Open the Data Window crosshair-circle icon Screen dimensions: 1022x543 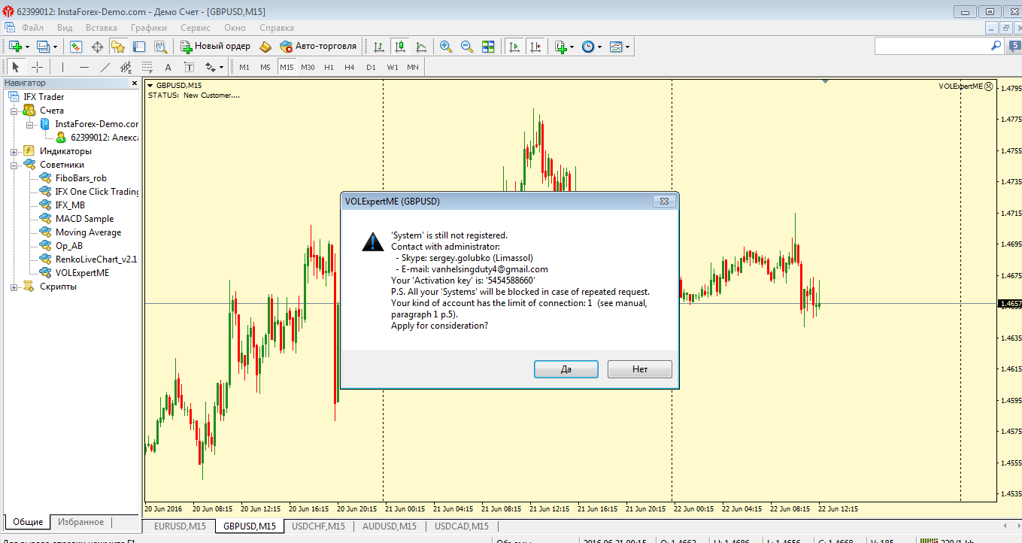(97, 47)
